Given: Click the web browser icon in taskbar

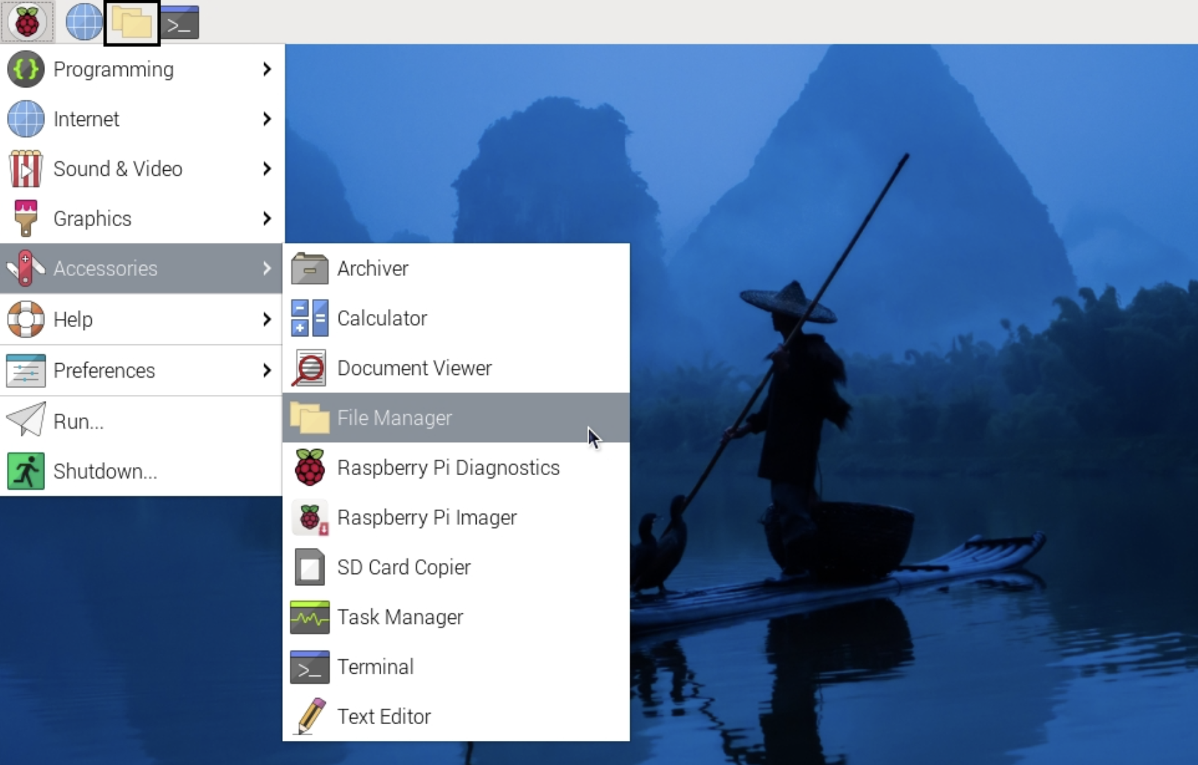Looking at the screenshot, I should coord(83,21).
